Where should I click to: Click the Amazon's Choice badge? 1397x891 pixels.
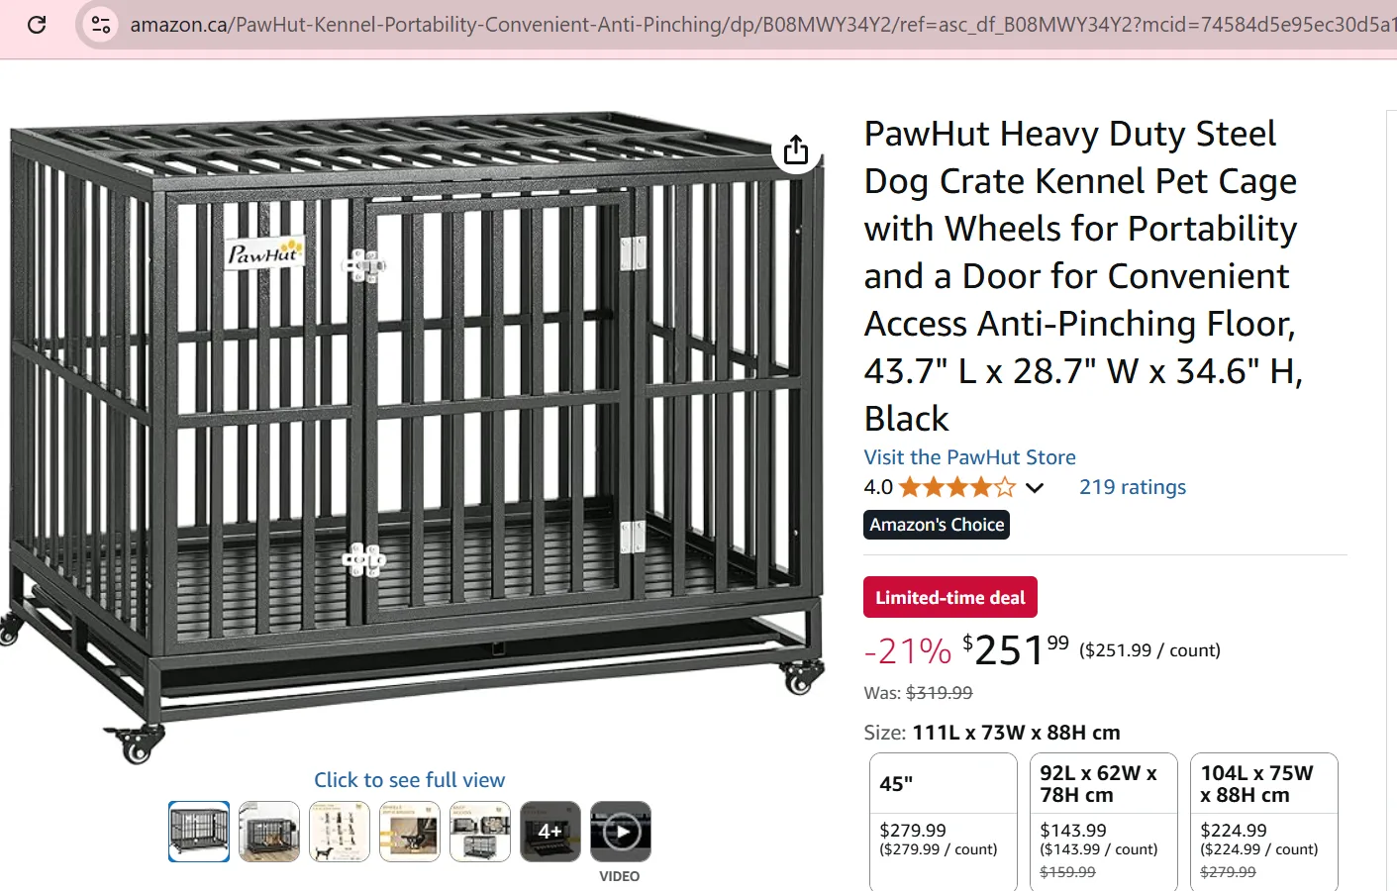tap(937, 525)
